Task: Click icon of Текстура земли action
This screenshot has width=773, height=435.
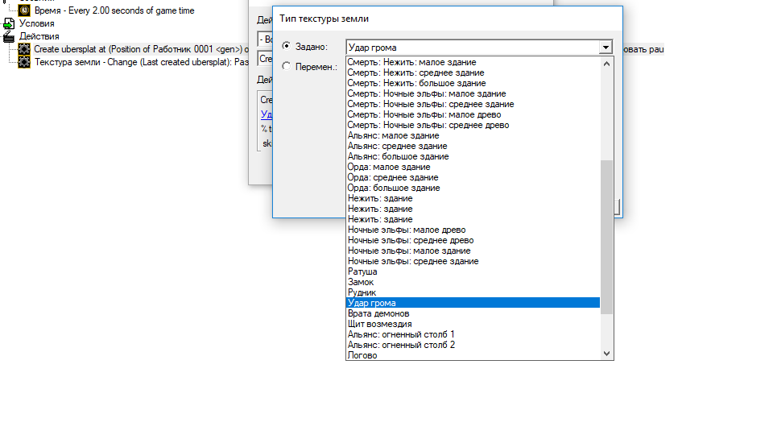Action: [24, 62]
